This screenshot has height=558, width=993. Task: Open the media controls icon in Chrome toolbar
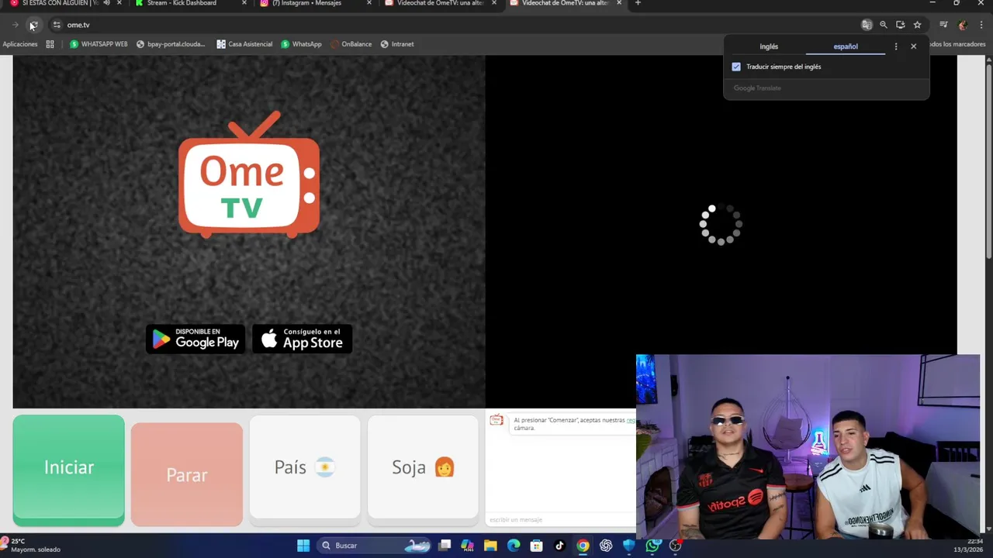pyautogui.click(x=943, y=25)
